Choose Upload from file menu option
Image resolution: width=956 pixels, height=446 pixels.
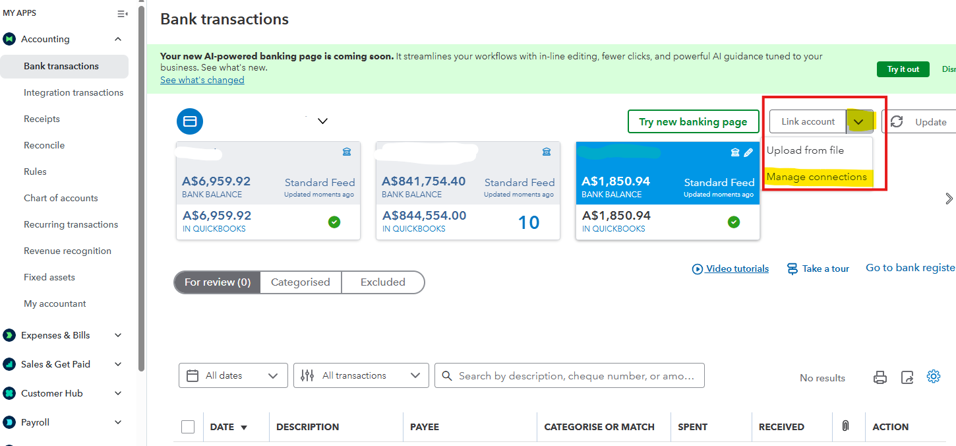805,150
